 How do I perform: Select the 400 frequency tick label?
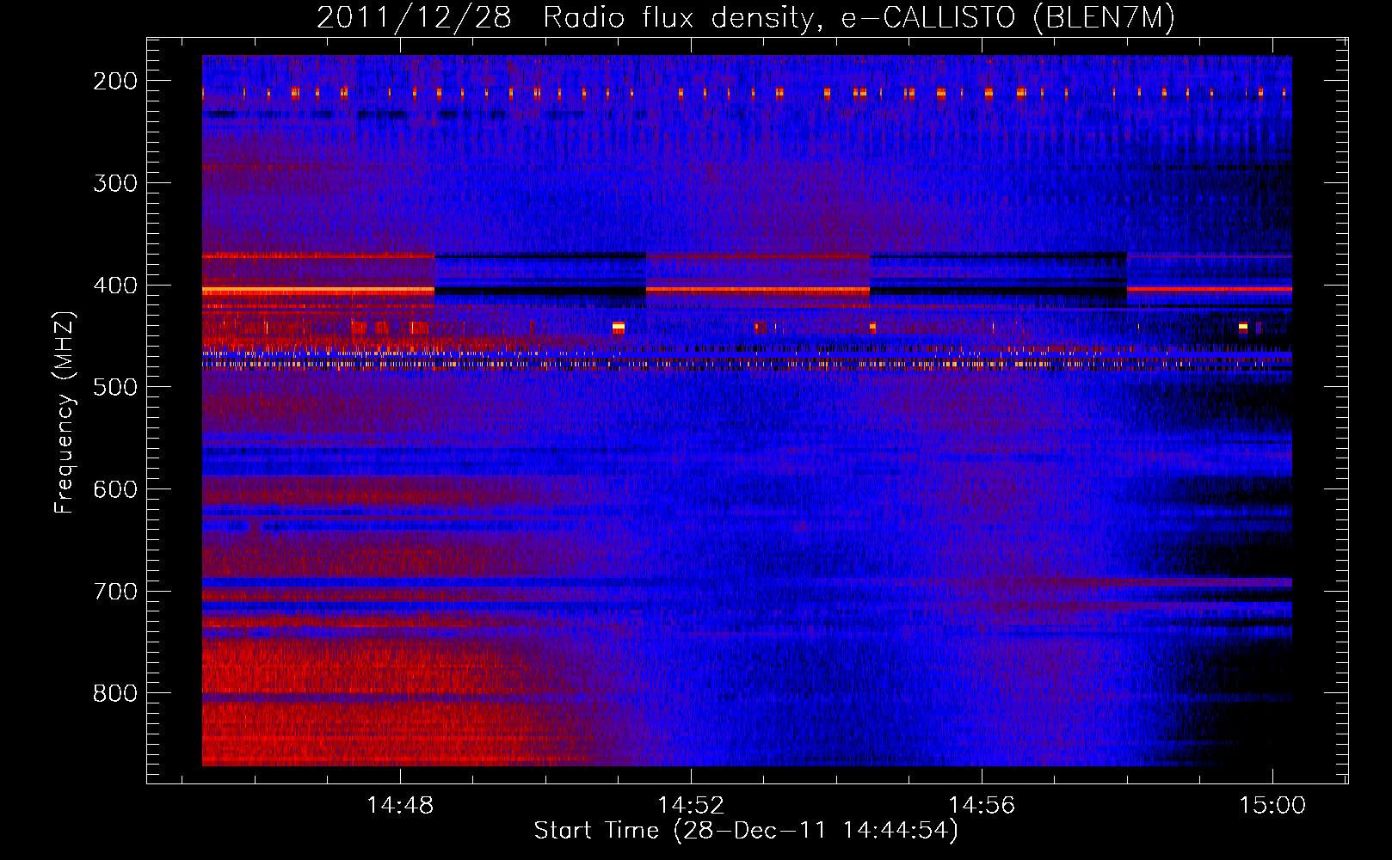(115, 286)
